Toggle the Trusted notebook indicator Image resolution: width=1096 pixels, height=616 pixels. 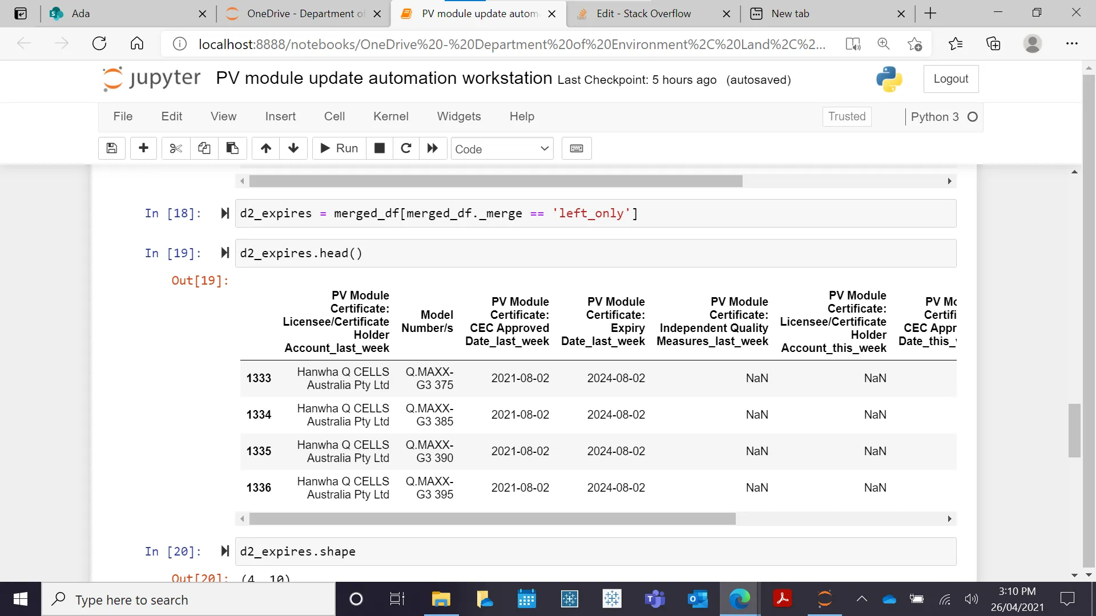[847, 116]
